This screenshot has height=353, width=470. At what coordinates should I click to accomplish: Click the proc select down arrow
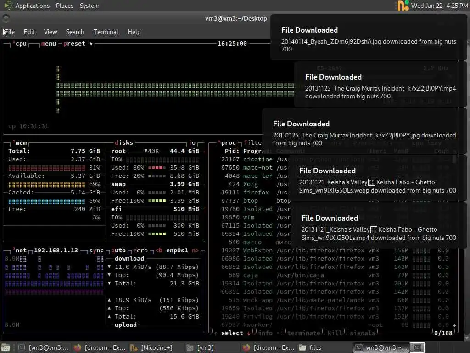pyautogui.click(x=249, y=333)
